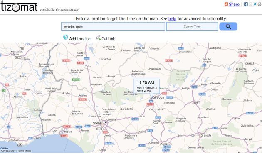Click the tizomat logo
The image size is (262, 154).
point(19,6)
